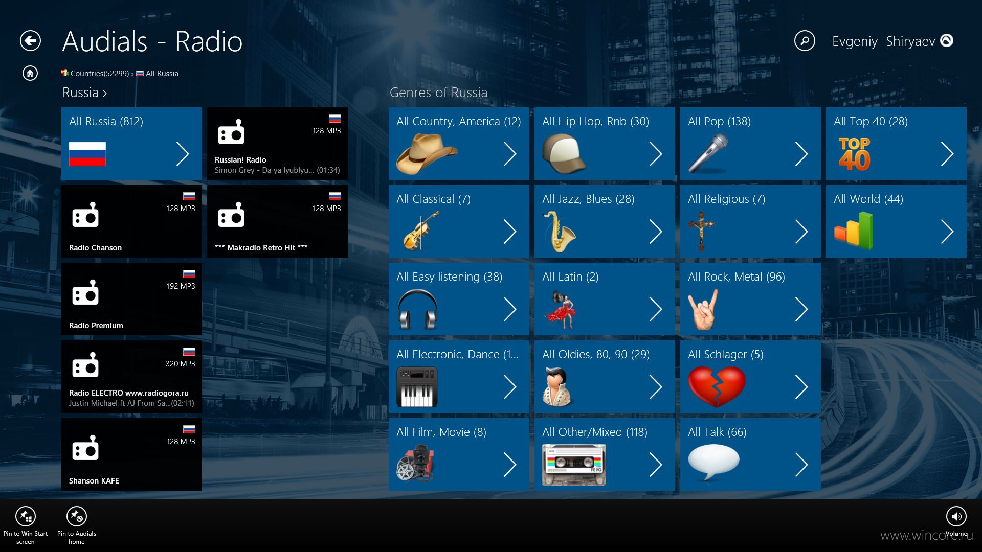Click the film projector icon
This screenshot has width=982, height=552.
point(415,463)
